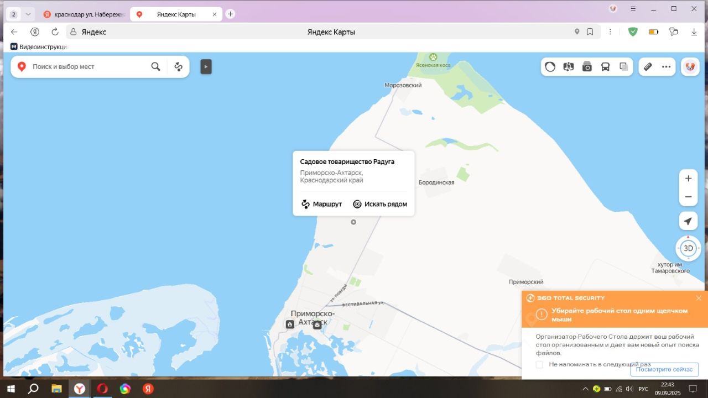Click the work briefcase marker on map

pos(317,324)
